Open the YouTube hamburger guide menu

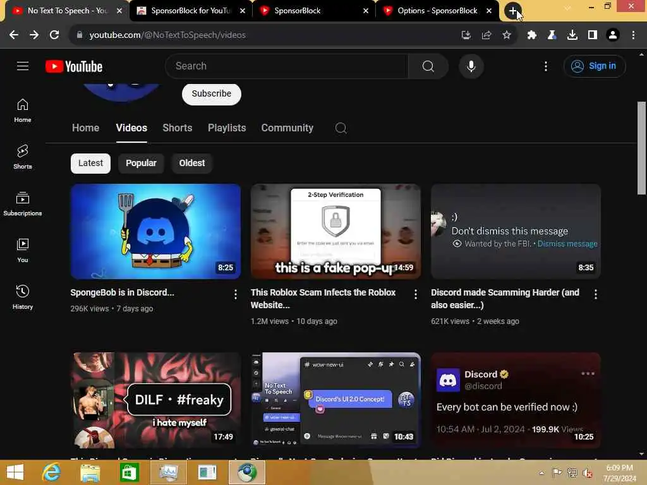[x=23, y=66]
